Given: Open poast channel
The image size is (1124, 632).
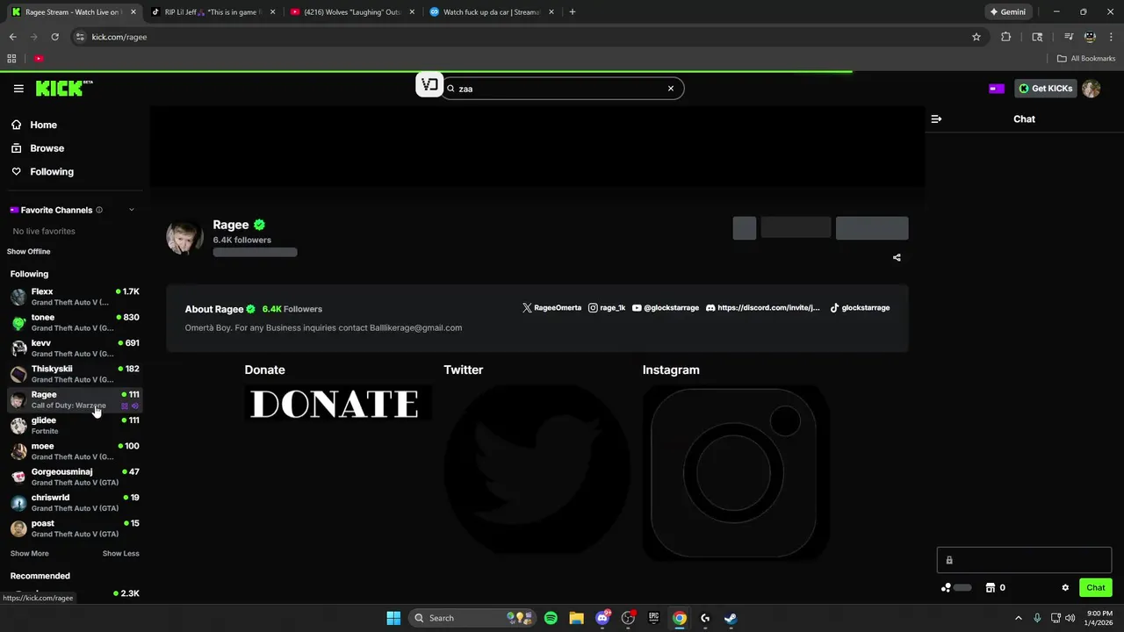Looking at the screenshot, I should pos(74,528).
